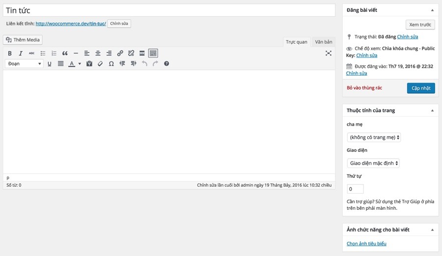Insert Read More tag

(x=142, y=53)
